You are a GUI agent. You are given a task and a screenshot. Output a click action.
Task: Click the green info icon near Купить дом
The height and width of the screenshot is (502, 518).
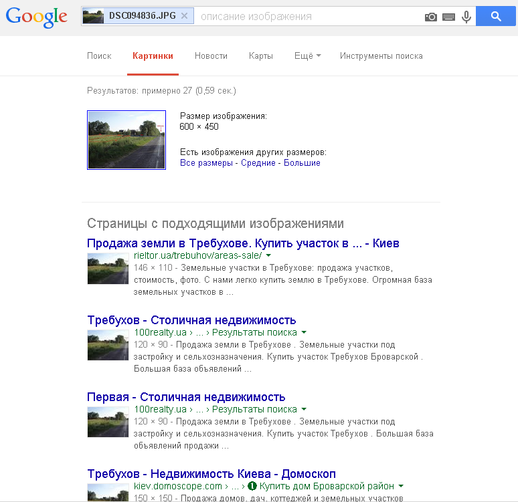(252, 486)
